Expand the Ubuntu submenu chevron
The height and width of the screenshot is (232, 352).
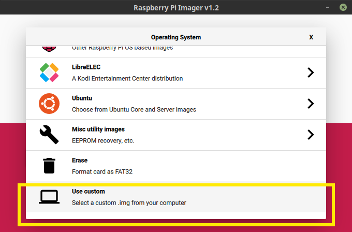[311, 104]
